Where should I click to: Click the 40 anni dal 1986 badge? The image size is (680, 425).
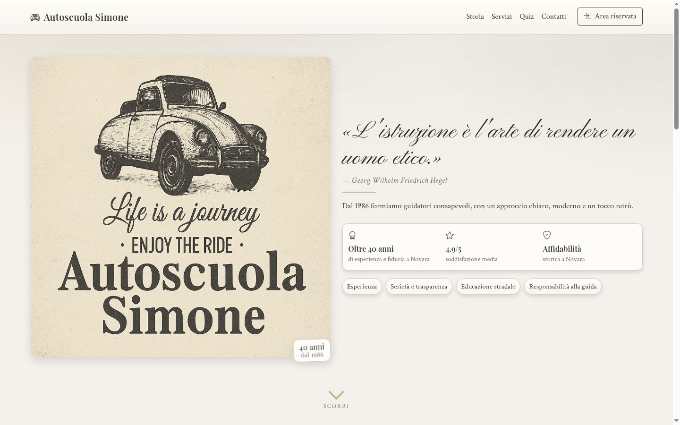312,350
